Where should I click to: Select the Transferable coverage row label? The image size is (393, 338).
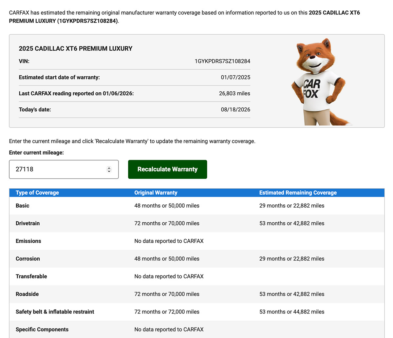[31, 276]
